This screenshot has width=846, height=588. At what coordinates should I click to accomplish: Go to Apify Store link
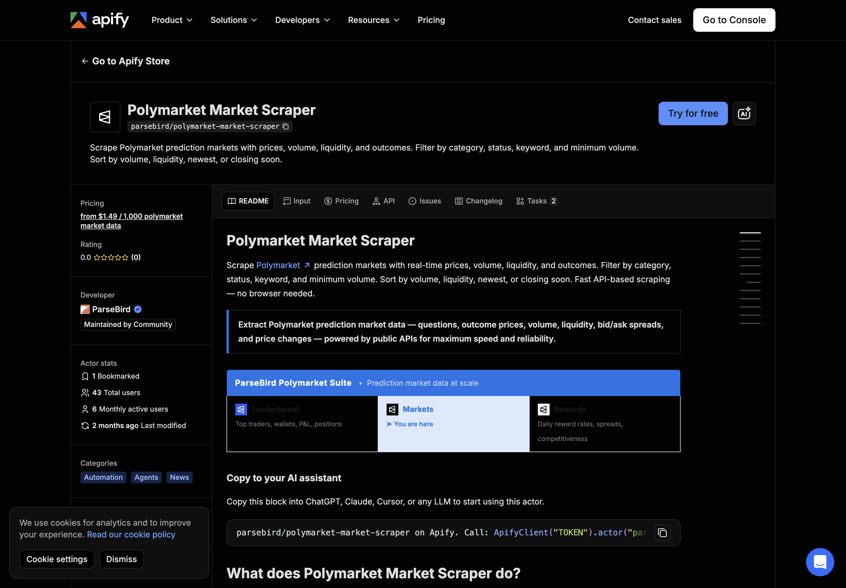(125, 61)
